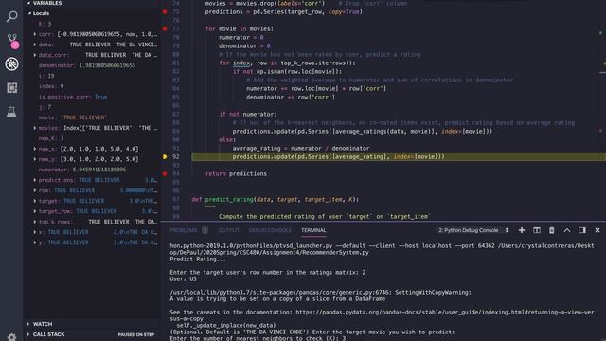Click the 'for movie in movies:' line
The height and width of the screenshot is (341, 606).
240,29
